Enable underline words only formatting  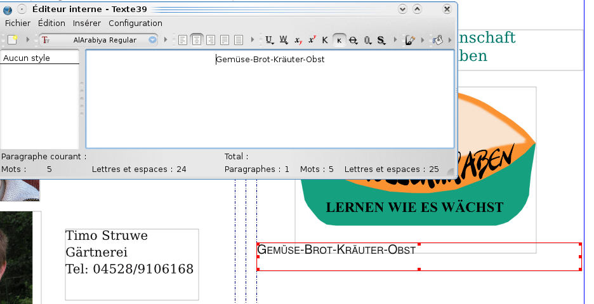coord(284,40)
